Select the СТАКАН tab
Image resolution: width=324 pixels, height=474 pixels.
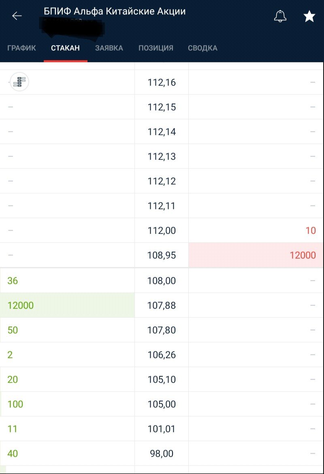point(65,48)
